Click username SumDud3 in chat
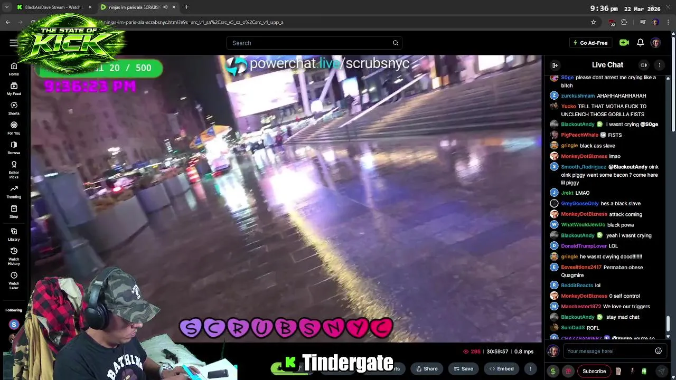The height and width of the screenshot is (380, 676). [x=572, y=328]
